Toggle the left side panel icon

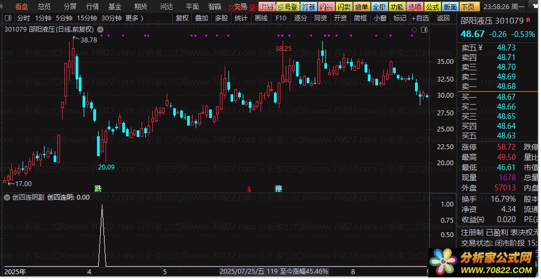point(8,18)
